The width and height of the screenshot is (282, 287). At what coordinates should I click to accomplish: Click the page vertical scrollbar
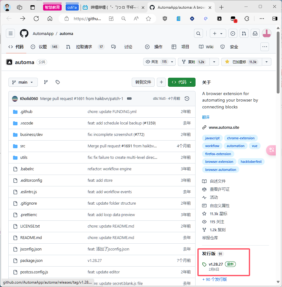278,62
